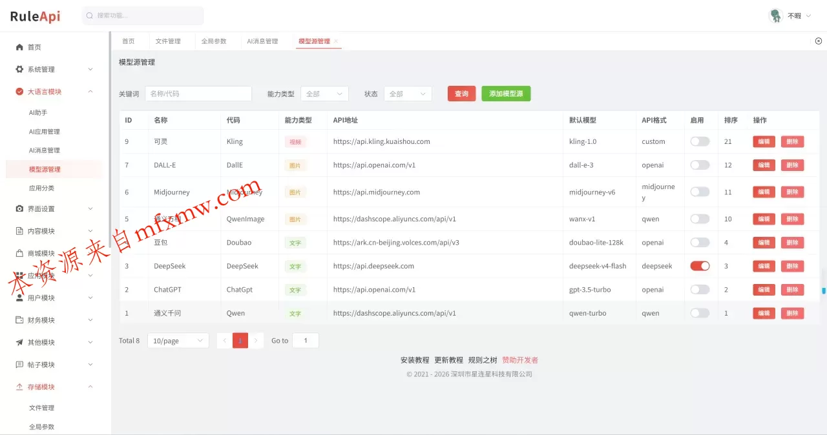This screenshot has height=435, width=827.
Task: Open the 赞助开发者 footer link
Action: (x=520, y=360)
